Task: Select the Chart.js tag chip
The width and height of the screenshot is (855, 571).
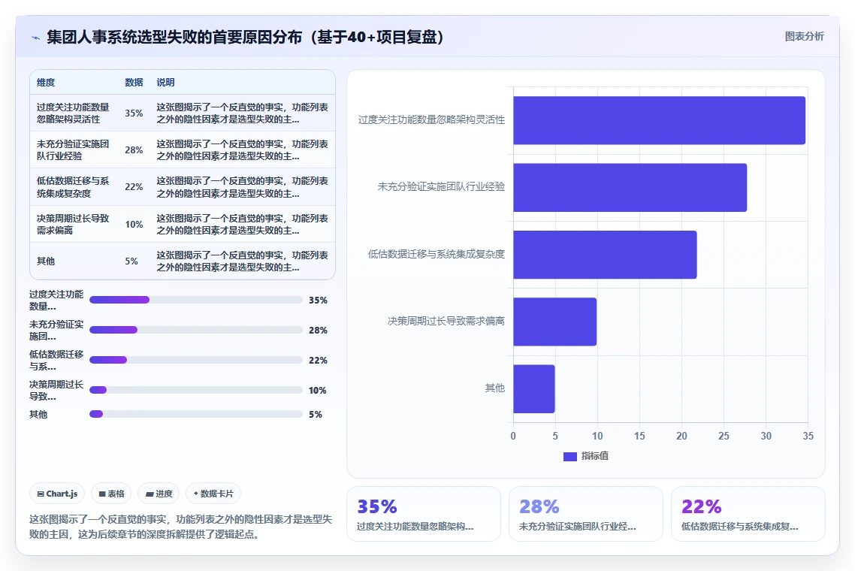Action: [57, 494]
